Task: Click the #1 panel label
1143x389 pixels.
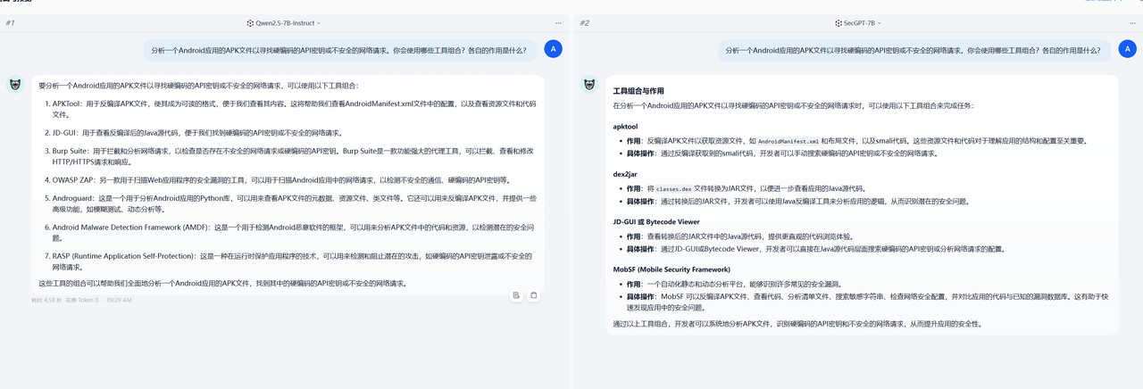Action: pyautogui.click(x=10, y=22)
